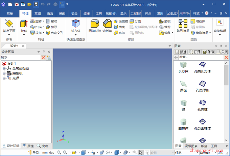
Task: Select the 面拔模 draft tool
Action: [121, 21]
